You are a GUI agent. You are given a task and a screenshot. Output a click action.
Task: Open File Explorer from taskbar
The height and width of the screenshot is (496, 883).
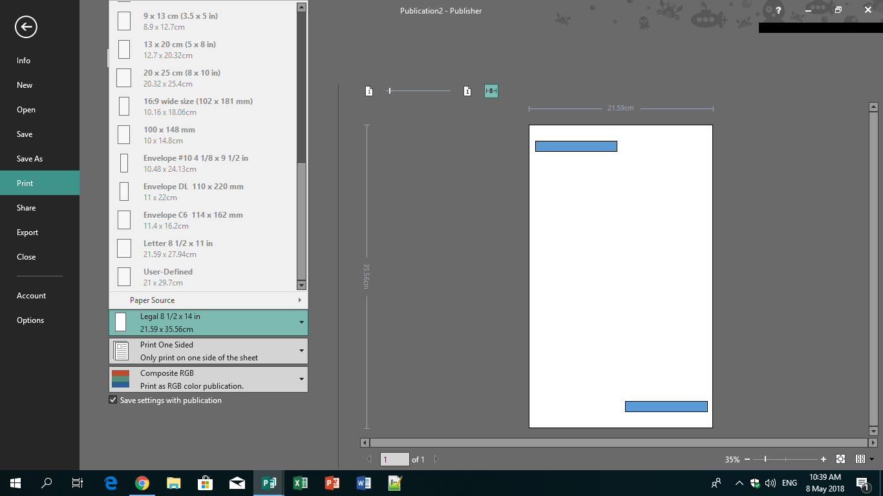point(174,483)
